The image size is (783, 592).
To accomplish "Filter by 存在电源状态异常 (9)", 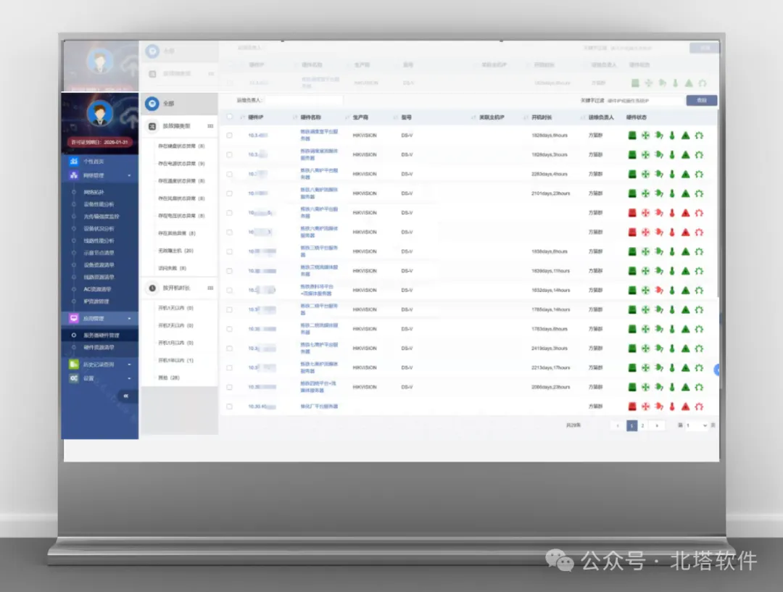I will [181, 164].
